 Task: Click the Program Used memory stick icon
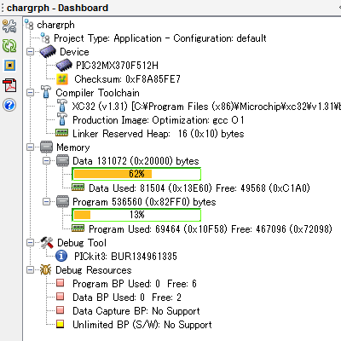click(x=78, y=228)
